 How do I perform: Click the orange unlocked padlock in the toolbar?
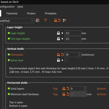click(x=56, y=20)
